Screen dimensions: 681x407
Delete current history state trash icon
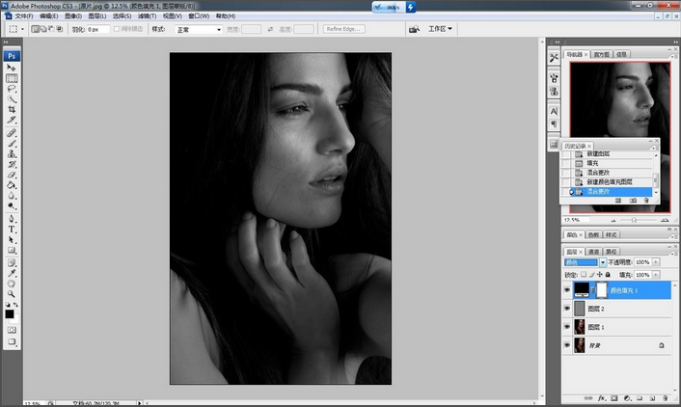click(x=646, y=201)
